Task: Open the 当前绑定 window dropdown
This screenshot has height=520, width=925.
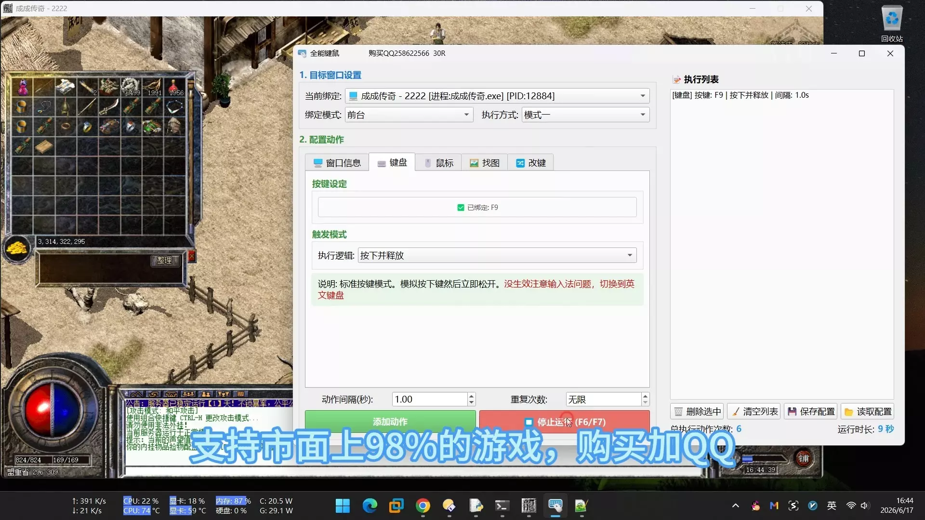Action: click(497, 96)
